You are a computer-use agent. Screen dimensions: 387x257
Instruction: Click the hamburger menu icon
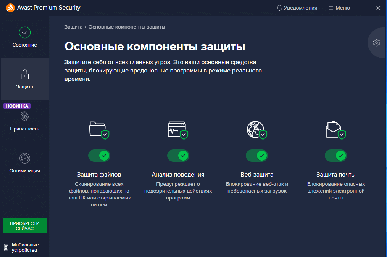coord(331,8)
